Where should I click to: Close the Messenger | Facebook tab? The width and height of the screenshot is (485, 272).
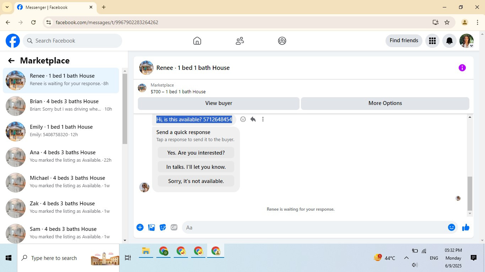point(91,7)
